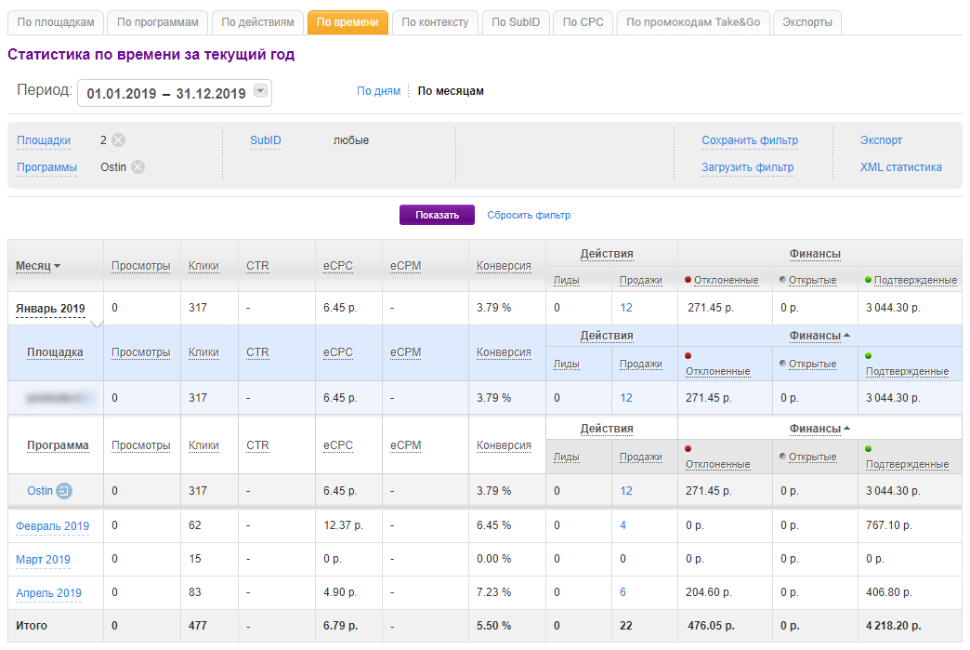Open the XML статистика link
The height and width of the screenshot is (650, 970).
pos(900,167)
